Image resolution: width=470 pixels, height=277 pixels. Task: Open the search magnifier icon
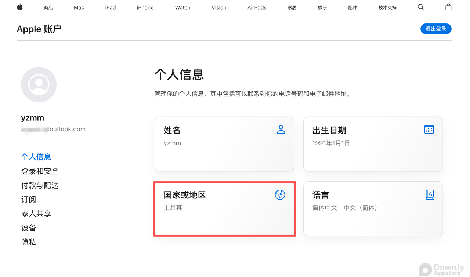pyautogui.click(x=421, y=7)
